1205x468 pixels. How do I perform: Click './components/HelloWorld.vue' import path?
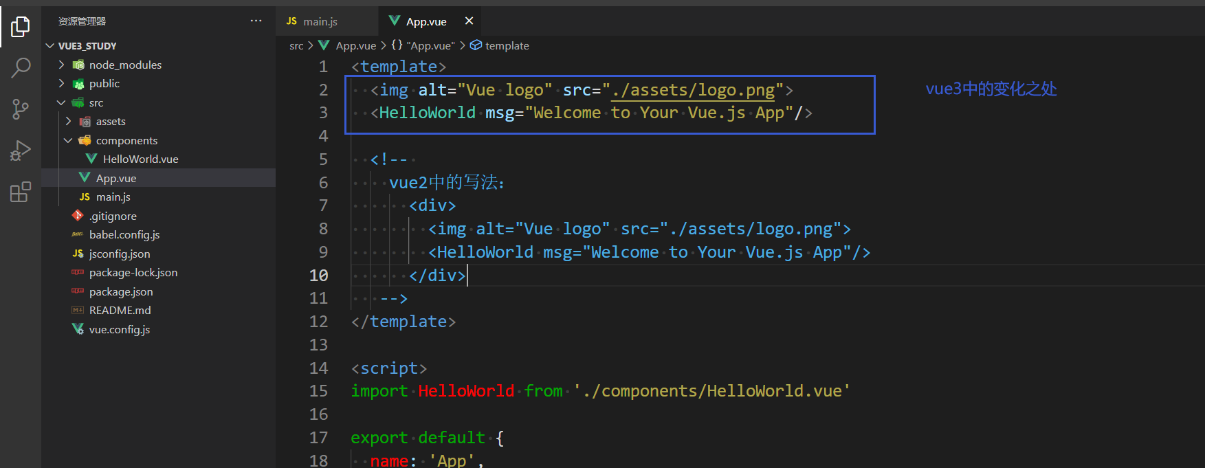coord(712,391)
